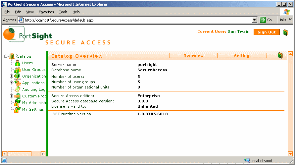Expand the Links toolbar chevron
The width and height of the screenshot is (295, 165).
(290, 19)
